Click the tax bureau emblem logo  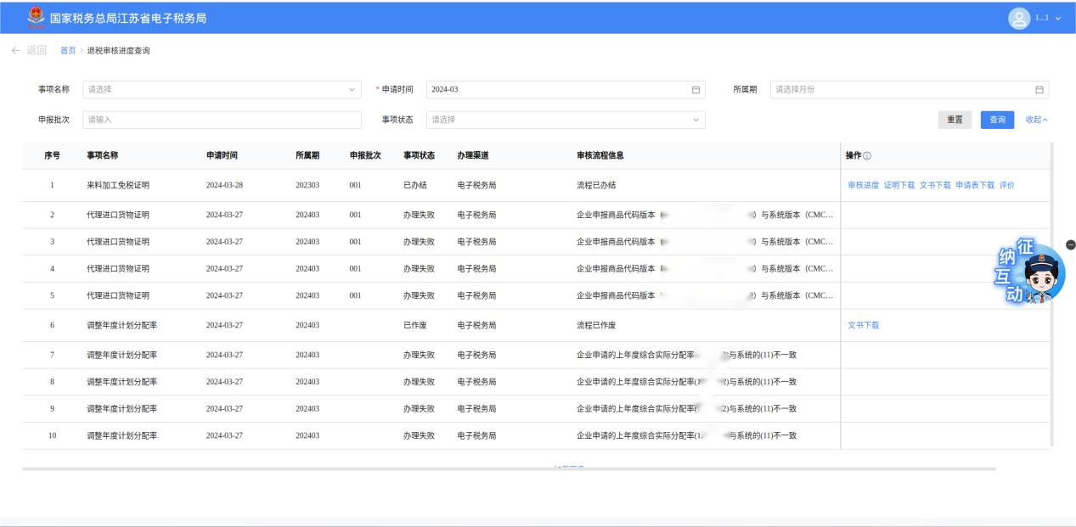click(x=35, y=17)
